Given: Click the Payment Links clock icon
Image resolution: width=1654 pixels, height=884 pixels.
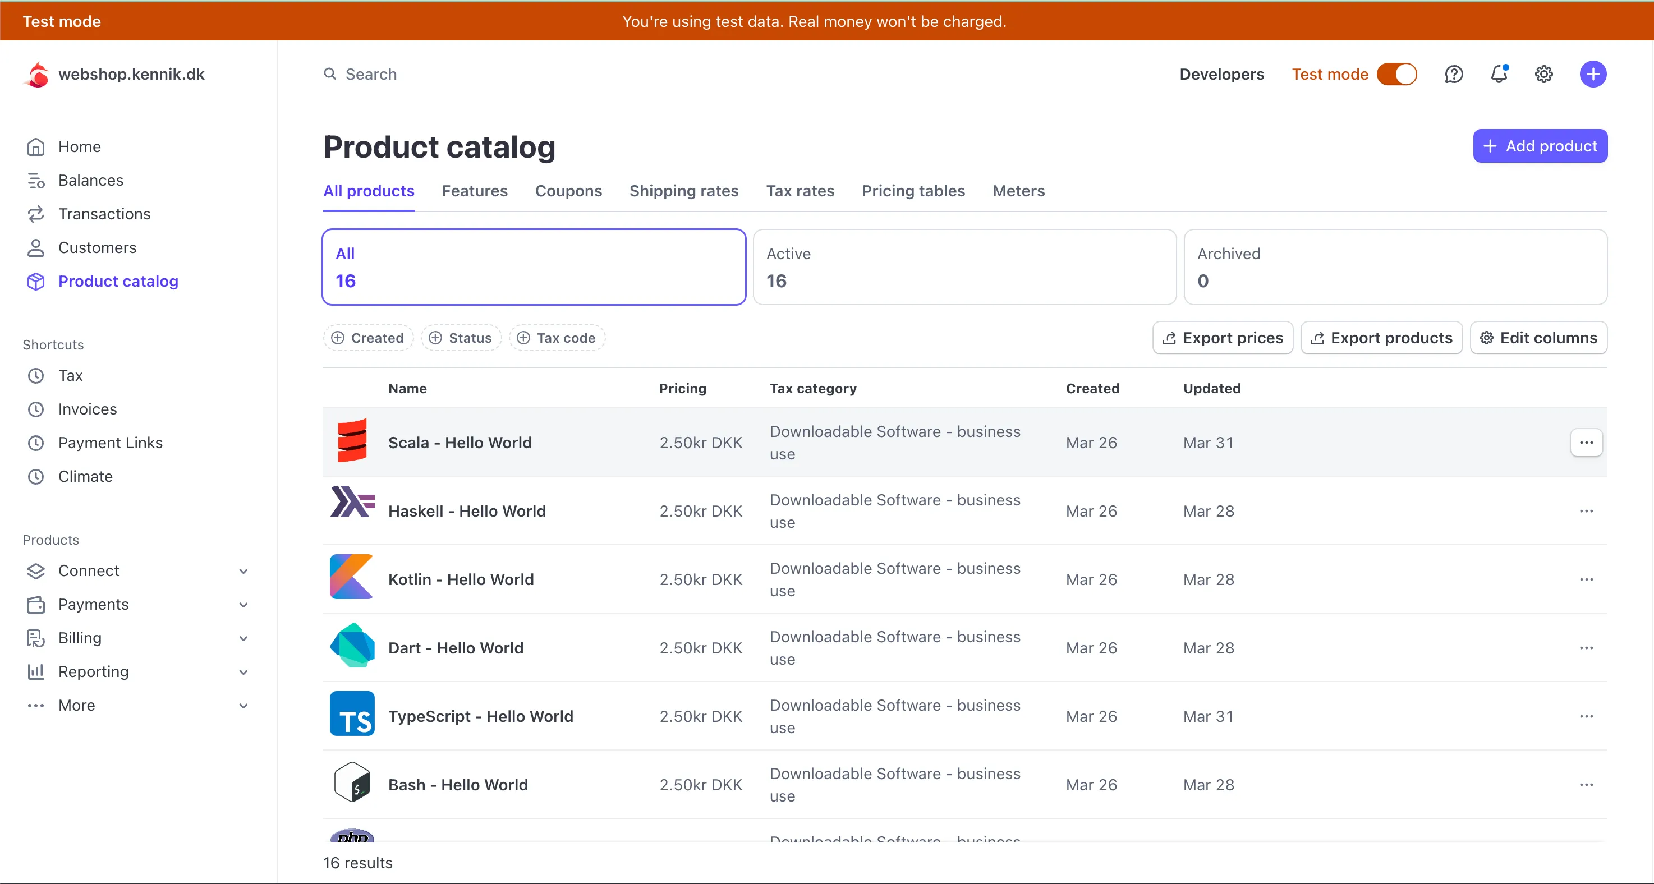Looking at the screenshot, I should pyautogui.click(x=36, y=443).
